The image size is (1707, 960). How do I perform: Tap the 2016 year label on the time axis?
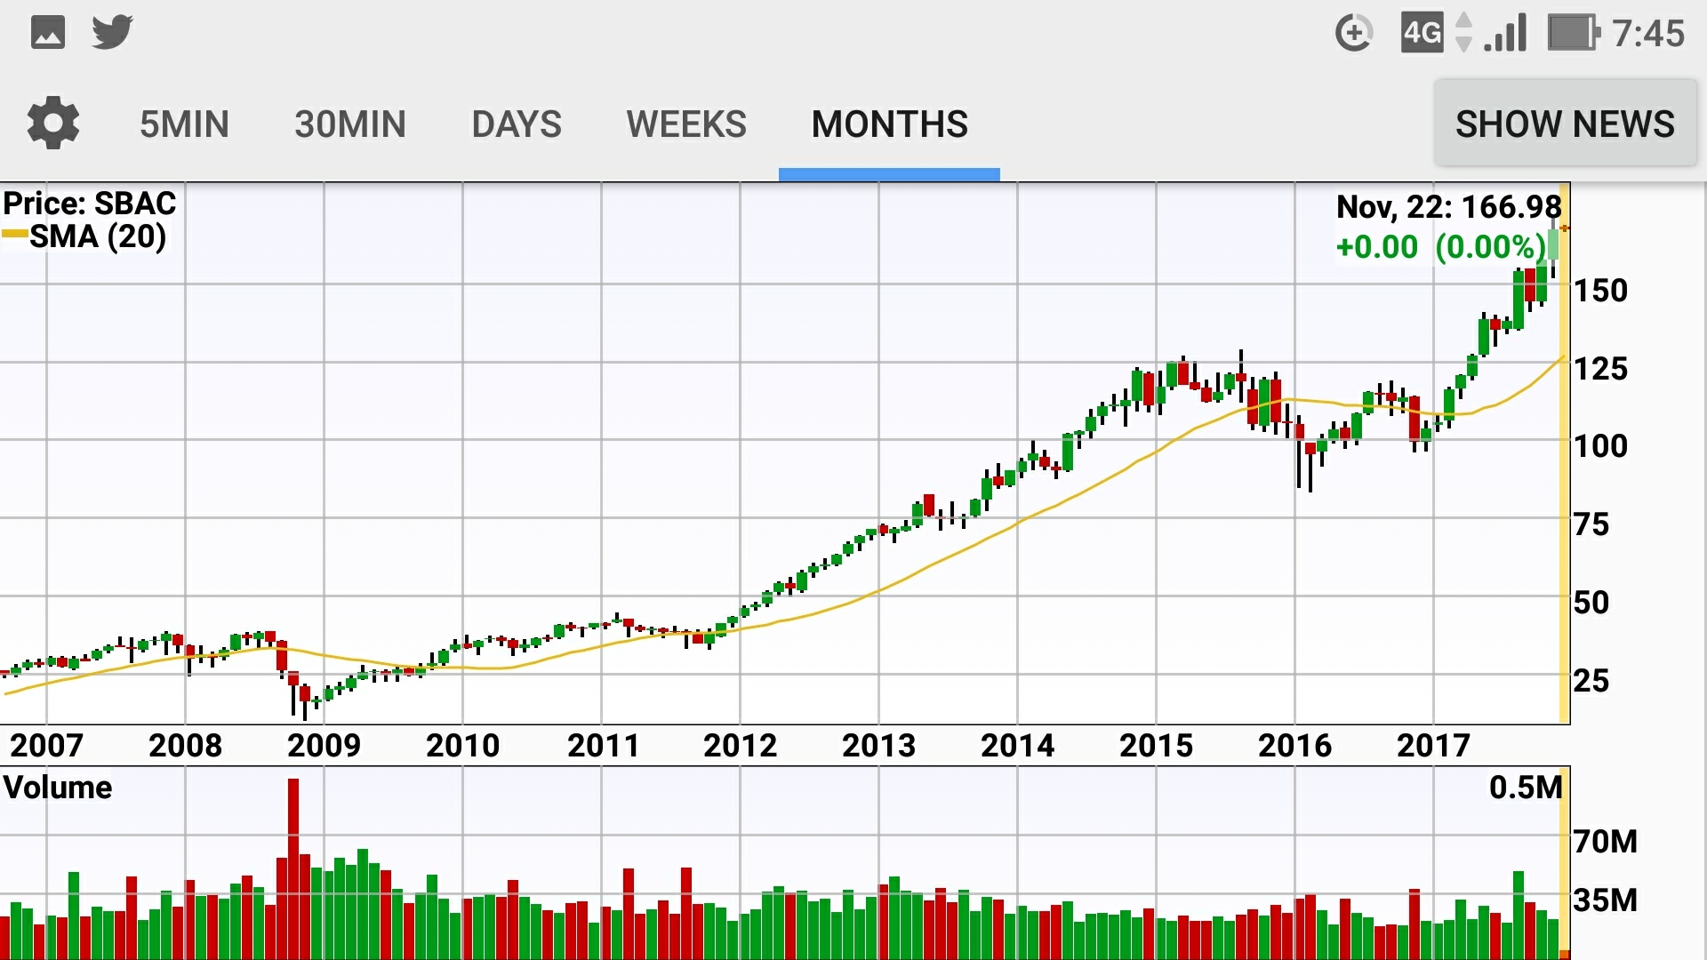coord(1294,745)
